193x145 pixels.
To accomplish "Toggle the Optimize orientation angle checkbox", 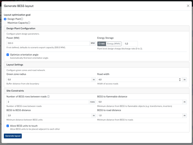I will [x=8, y=55].
